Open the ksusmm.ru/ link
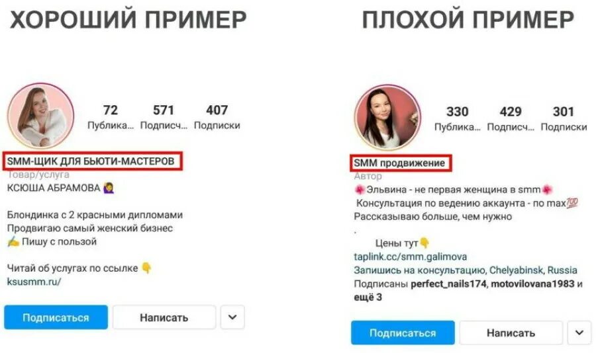Screen dimensions: 596x353 34,282
